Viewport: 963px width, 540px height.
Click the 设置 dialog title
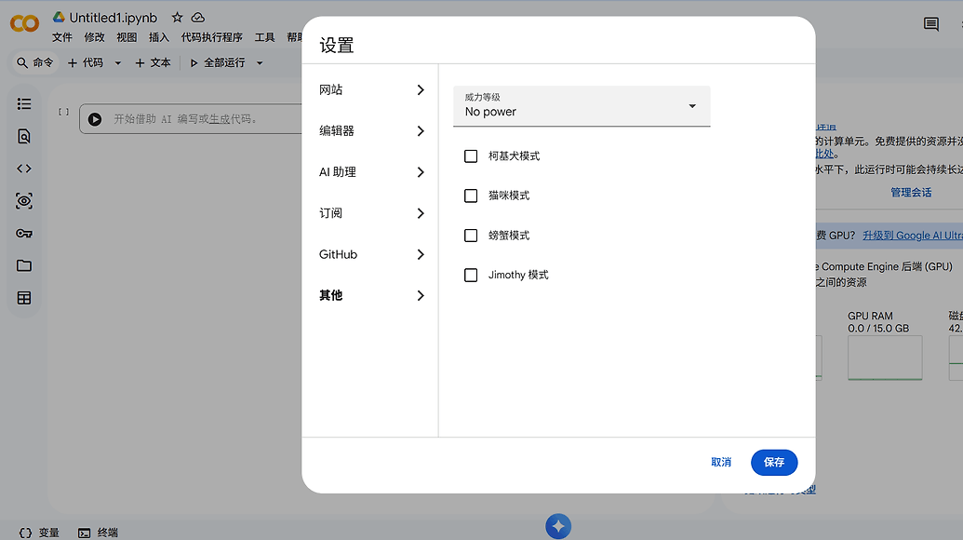tap(337, 46)
